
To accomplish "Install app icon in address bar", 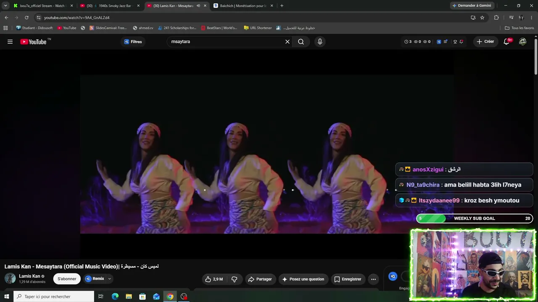I will pyautogui.click(x=473, y=18).
